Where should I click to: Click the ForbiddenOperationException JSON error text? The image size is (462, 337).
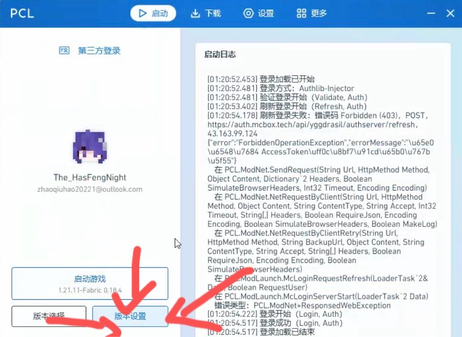coord(321,152)
